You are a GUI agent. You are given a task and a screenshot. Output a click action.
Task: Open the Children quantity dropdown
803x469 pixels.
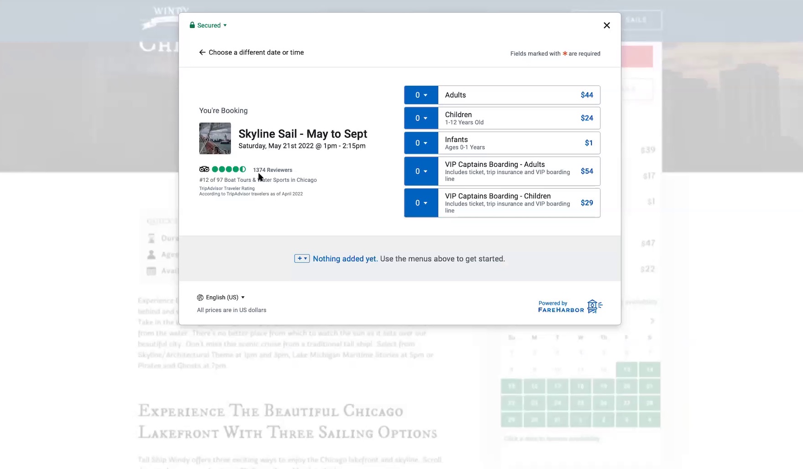pos(421,118)
